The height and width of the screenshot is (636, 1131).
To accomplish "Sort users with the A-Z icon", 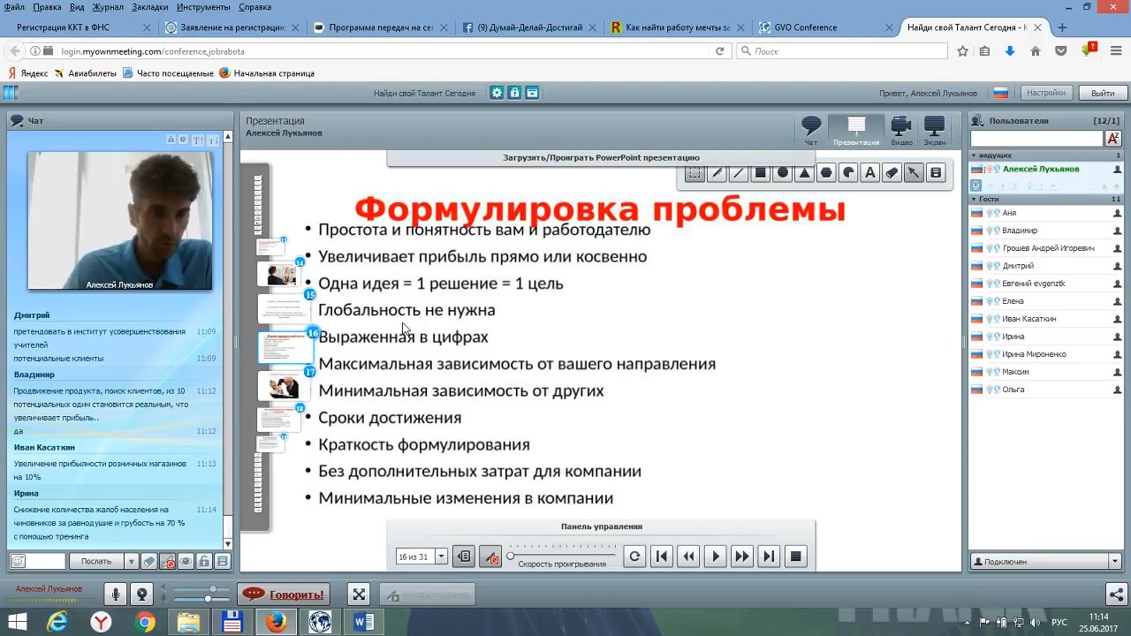I will 1112,139.
